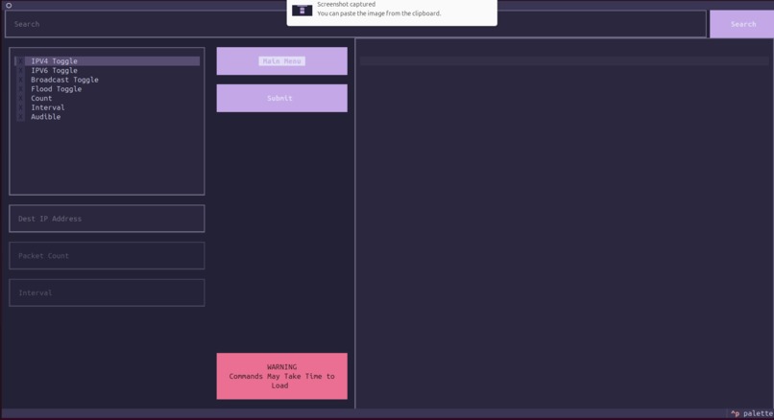The height and width of the screenshot is (420, 774).
Task: Click the Screenshot captured notification thumbnail
Action: pyautogui.click(x=302, y=10)
